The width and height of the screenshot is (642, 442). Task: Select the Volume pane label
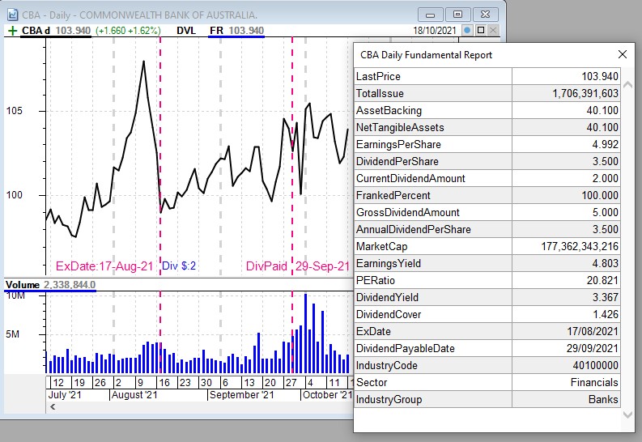coord(23,284)
